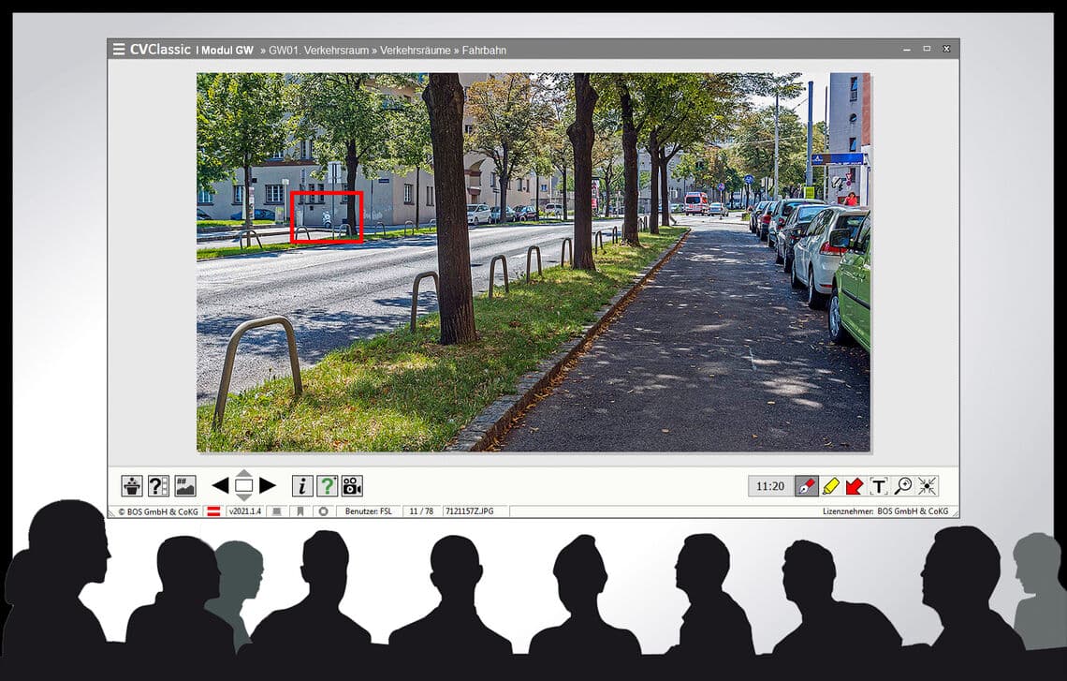Go to the previous slide arrow
This screenshot has width=1067, height=681.
point(220,485)
